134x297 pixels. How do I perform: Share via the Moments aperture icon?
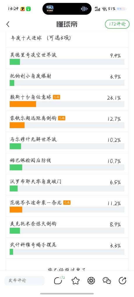click(91, 280)
